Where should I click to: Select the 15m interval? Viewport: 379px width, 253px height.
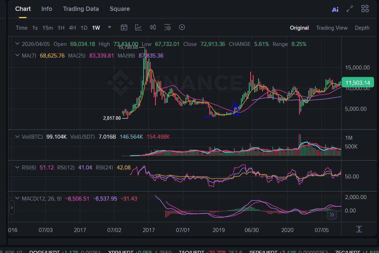pos(48,28)
